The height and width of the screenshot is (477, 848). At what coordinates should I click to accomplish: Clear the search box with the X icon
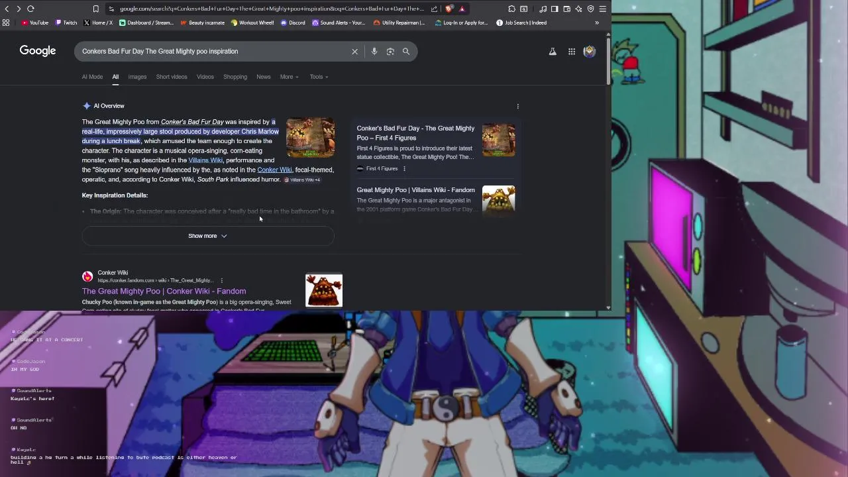354,51
